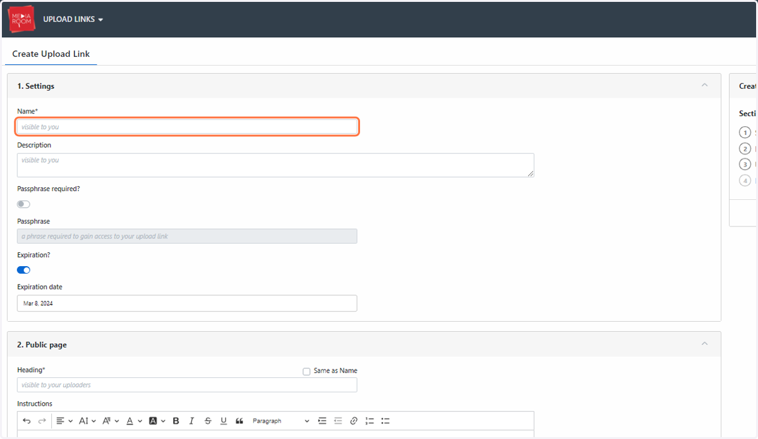The image size is (758, 439).
Task: Click the step 3 circle in Sections
Action: (745, 165)
